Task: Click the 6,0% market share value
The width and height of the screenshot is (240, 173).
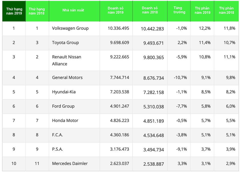Action: point(231,106)
